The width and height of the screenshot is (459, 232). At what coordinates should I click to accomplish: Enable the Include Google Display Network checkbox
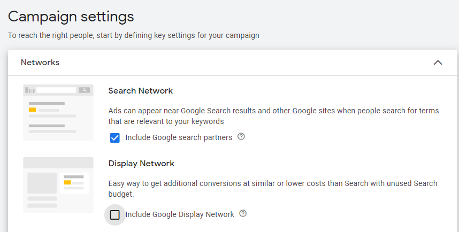pyautogui.click(x=114, y=215)
